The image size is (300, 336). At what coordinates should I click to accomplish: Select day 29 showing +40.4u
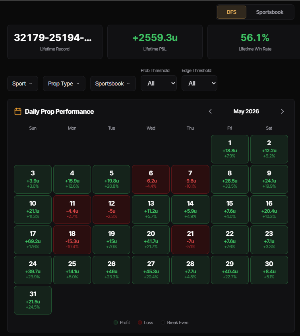click(x=230, y=270)
